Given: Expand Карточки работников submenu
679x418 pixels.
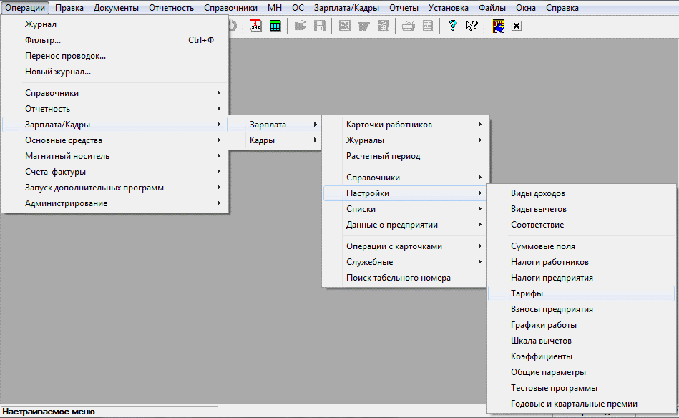Looking at the screenshot, I should (x=405, y=125).
